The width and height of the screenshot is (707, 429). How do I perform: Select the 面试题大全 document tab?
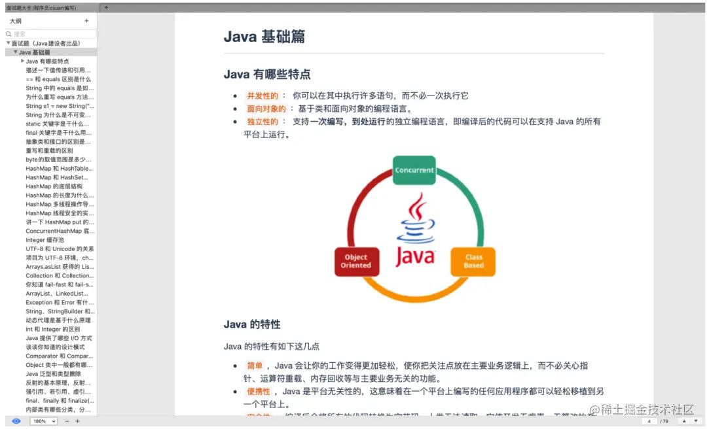(46, 7)
